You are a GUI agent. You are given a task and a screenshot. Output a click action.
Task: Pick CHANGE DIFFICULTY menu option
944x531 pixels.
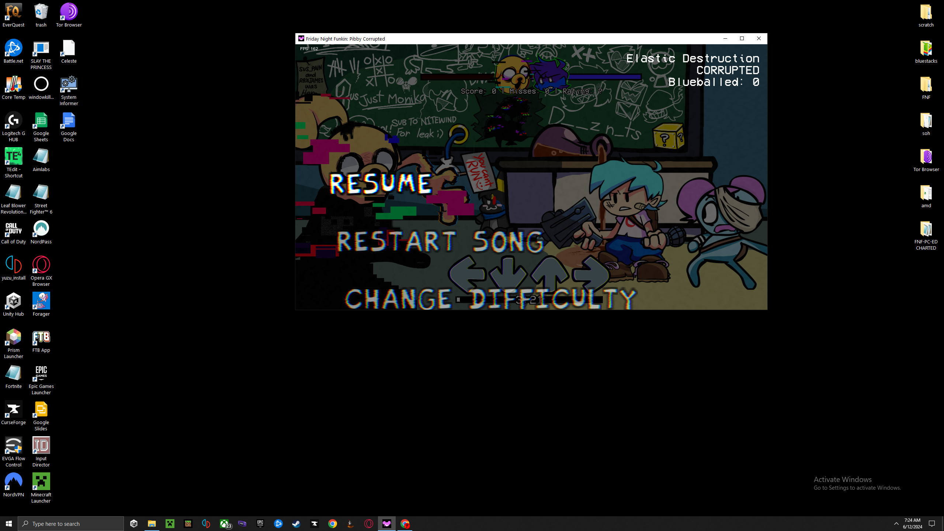(490, 299)
